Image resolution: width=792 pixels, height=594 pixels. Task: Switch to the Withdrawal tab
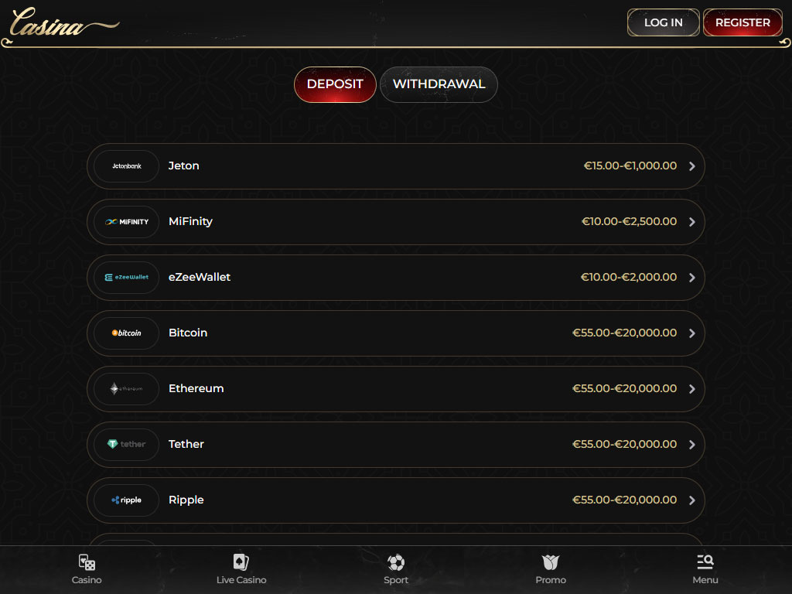coord(439,84)
